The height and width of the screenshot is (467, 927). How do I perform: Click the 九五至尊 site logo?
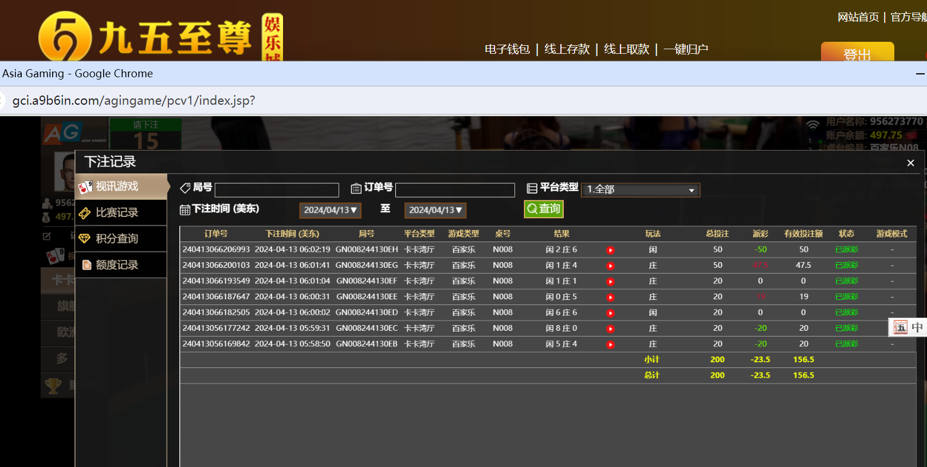pyautogui.click(x=160, y=37)
